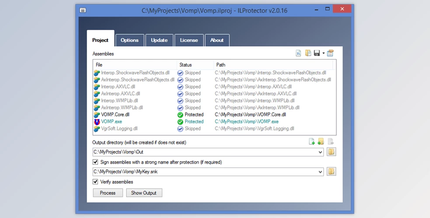The width and height of the screenshot is (430, 218).
Task: Select the AxInterop.WMPLib.dll file name
Action: point(122,108)
